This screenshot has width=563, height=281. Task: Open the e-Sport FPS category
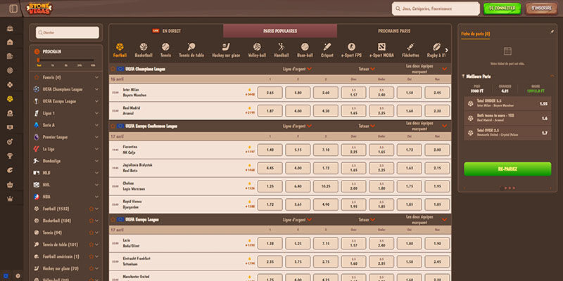click(351, 50)
